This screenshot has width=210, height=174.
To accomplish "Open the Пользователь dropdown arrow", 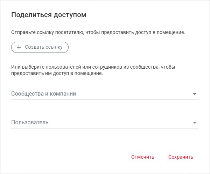I will [195, 123].
